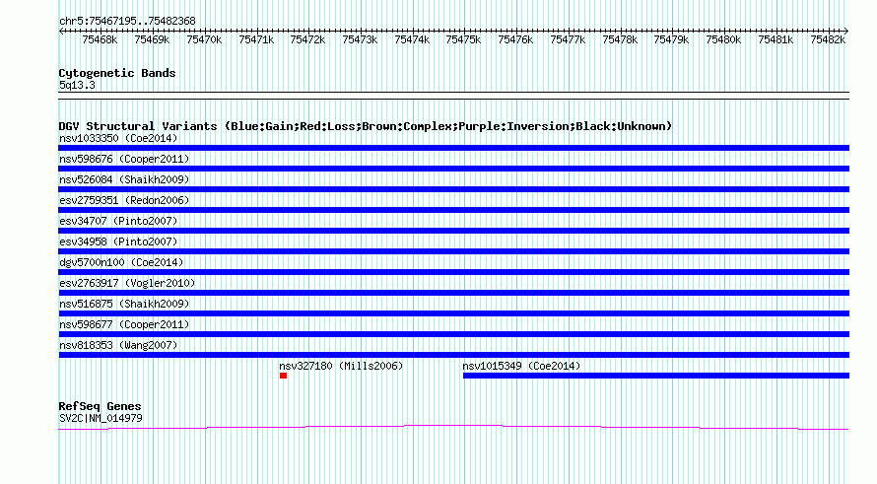The image size is (877, 484).
Task: Click the blue bar under esv34958
Action: 453,251
